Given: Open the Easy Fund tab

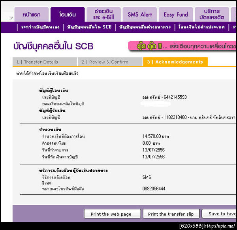Looking at the screenshot, I should coord(176,14).
